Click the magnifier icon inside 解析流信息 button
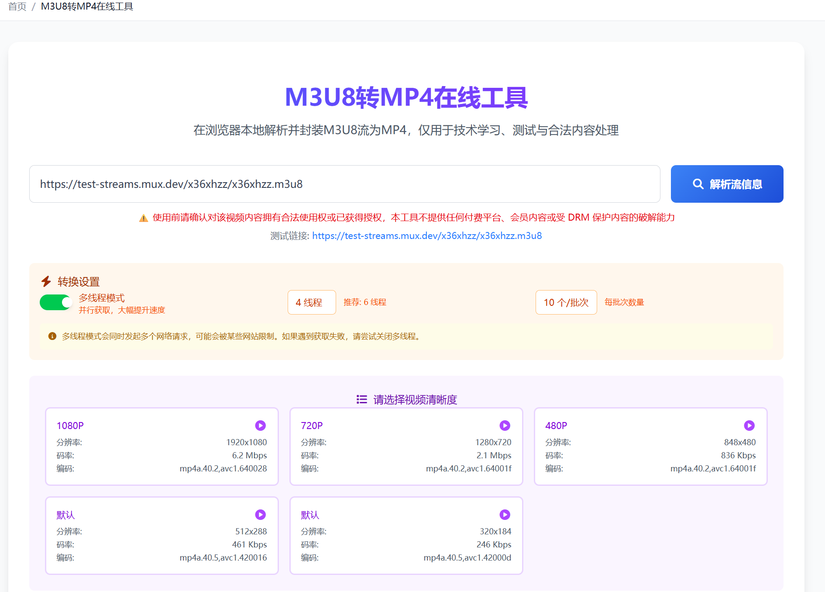 click(698, 184)
